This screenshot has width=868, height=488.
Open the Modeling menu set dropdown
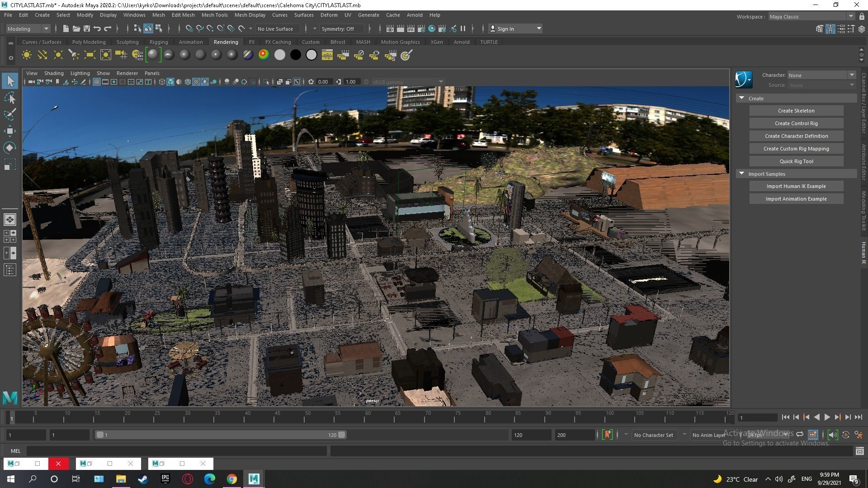pyautogui.click(x=28, y=28)
